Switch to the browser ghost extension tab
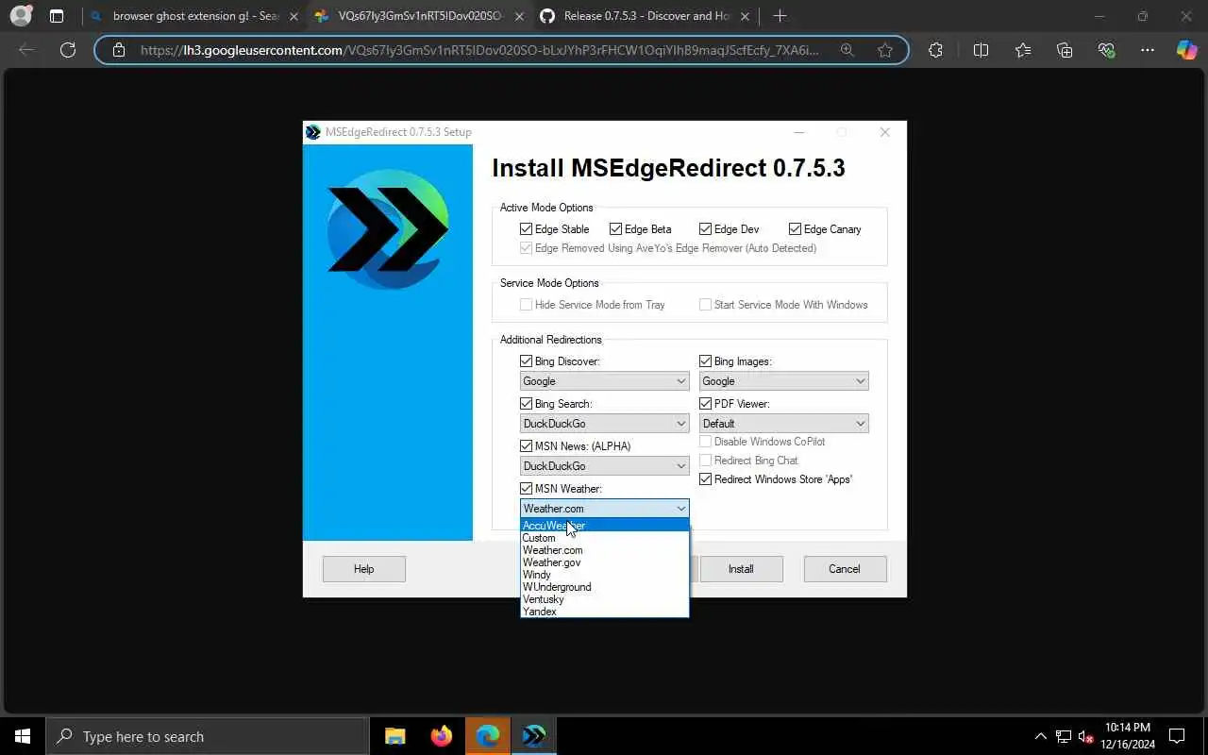The width and height of the screenshot is (1208, 755). (x=193, y=16)
